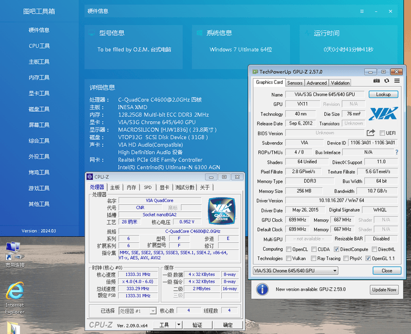Open 游戏工具 in toolbox sidebar
411x334 pixels.
[x=39, y=188]
